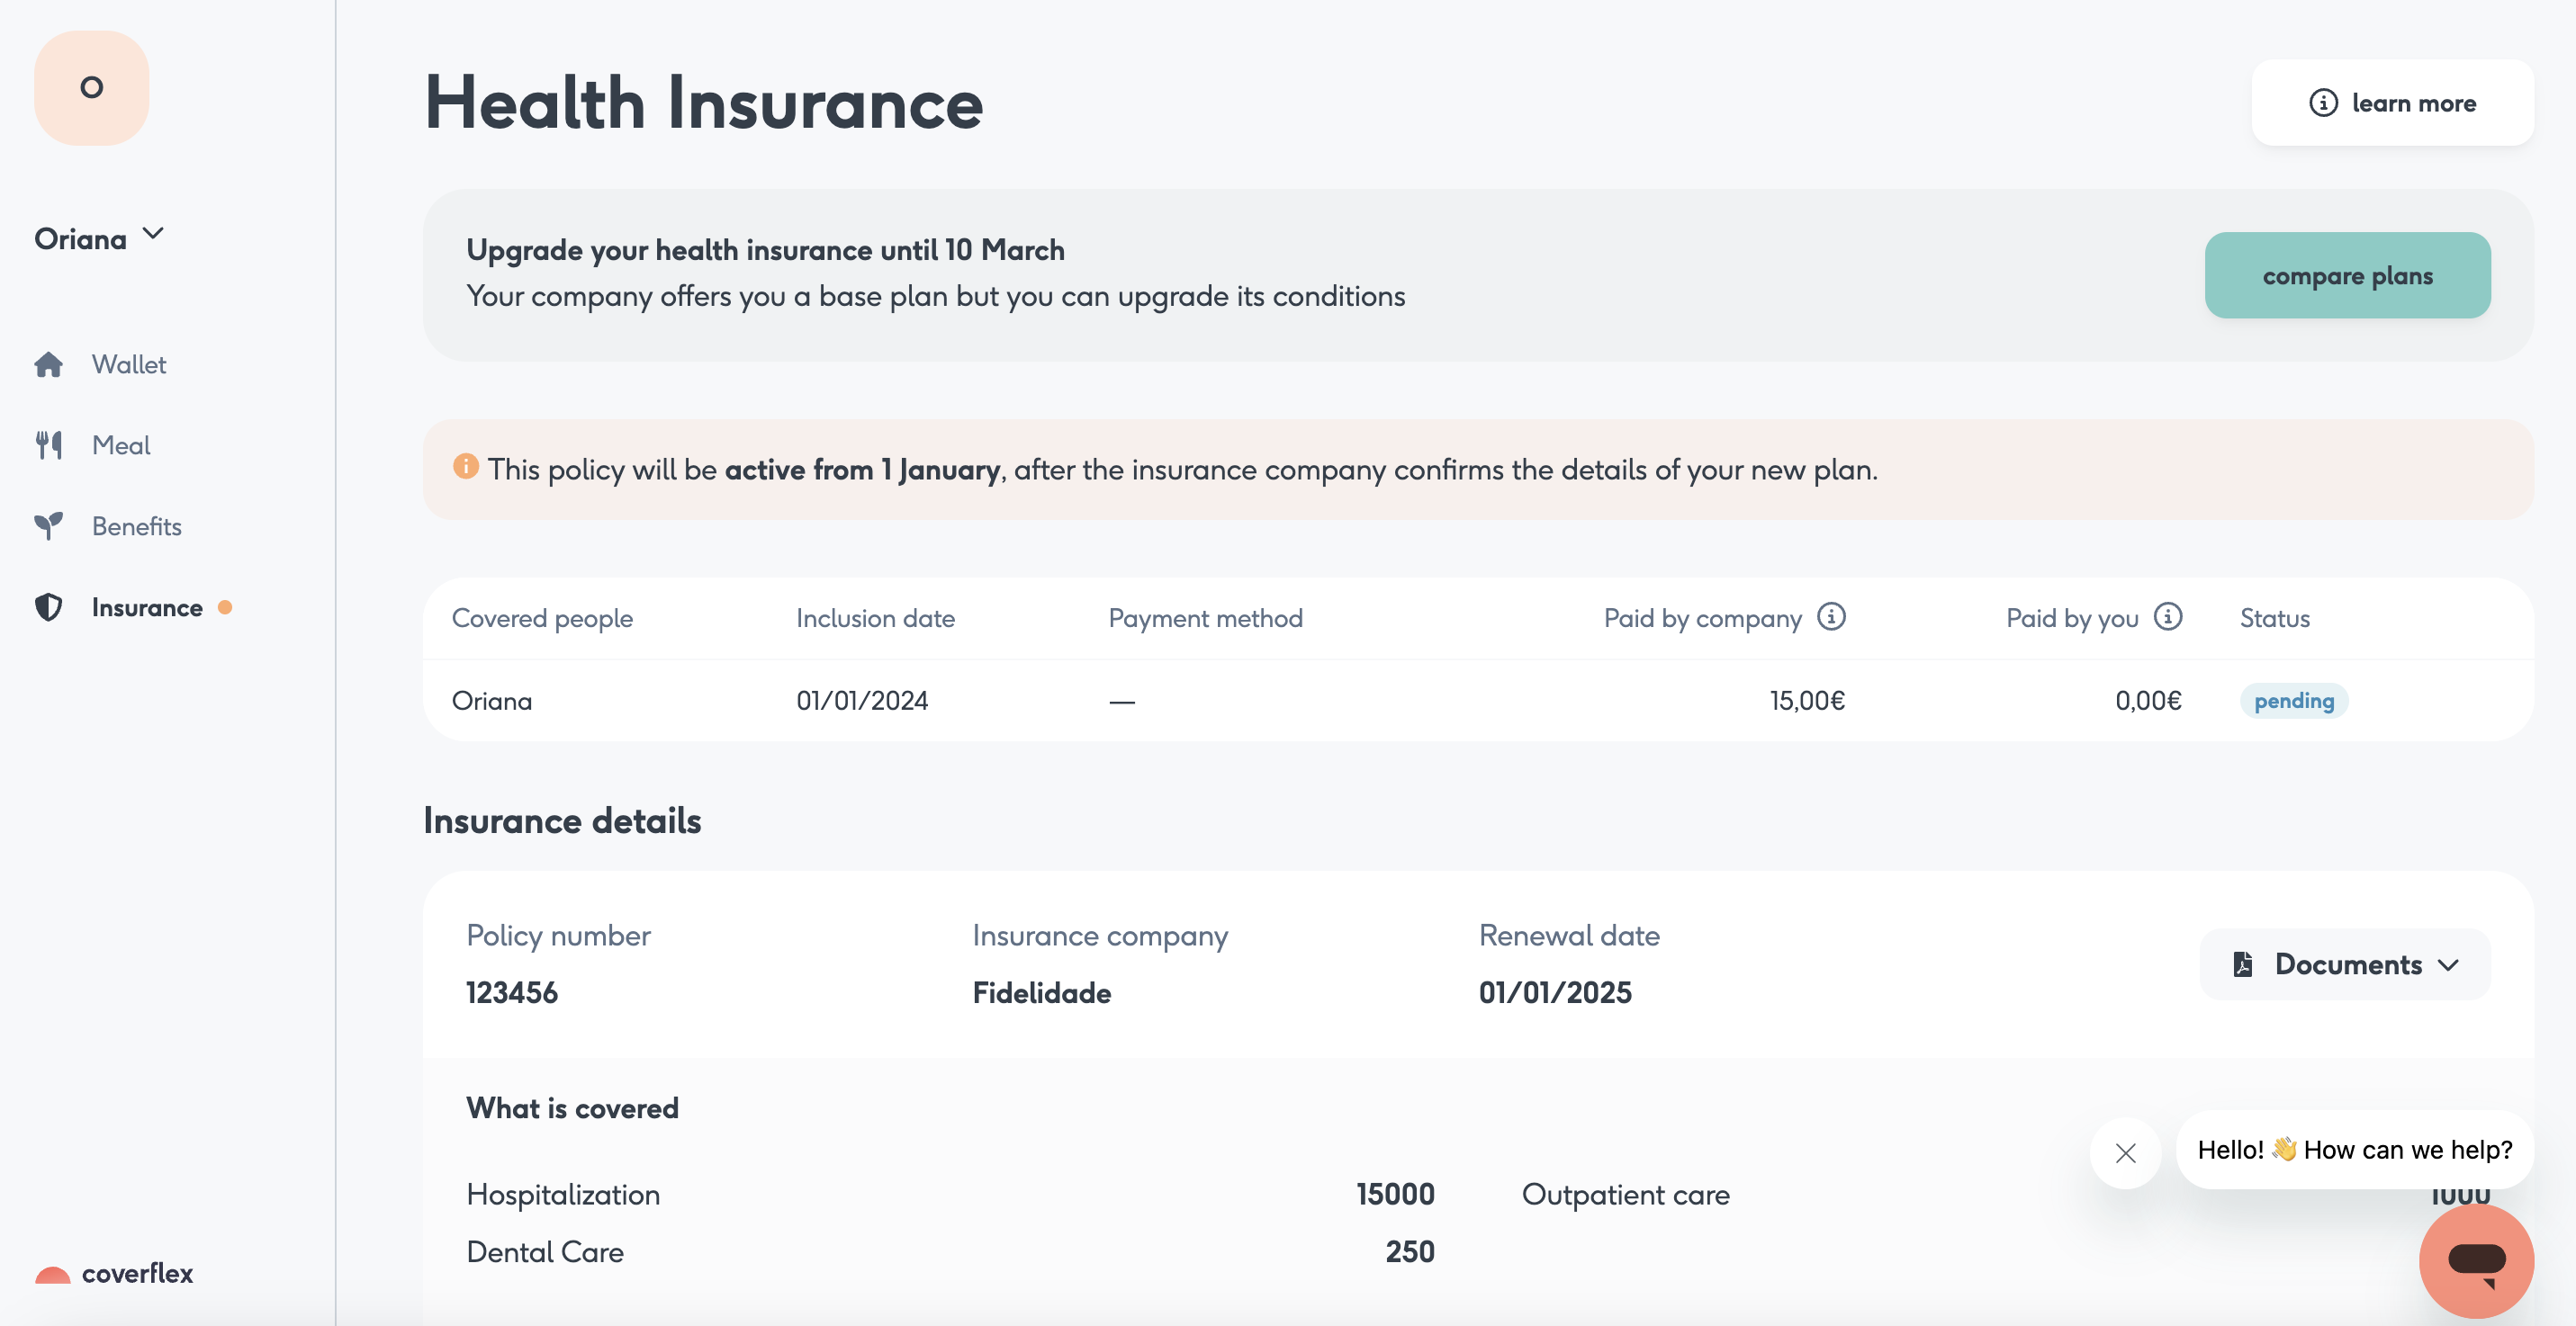Image resolution: width=2576 pixels, height=1326 pixels.
Task: Open the Meal section via fork icon
Action: pos(48,444)
